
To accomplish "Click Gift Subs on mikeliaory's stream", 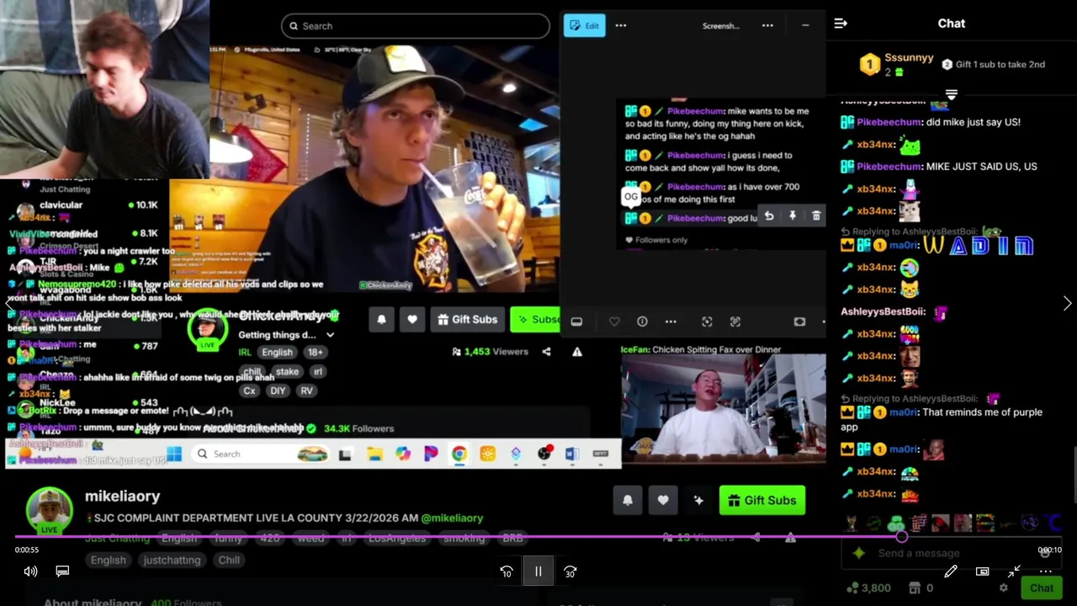I will (x=762, y=500).
